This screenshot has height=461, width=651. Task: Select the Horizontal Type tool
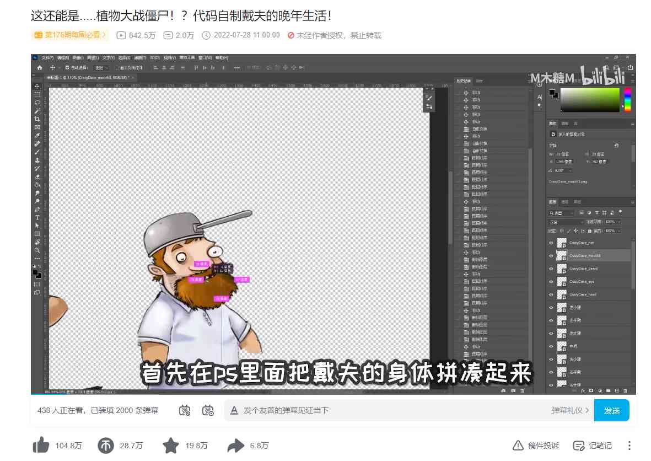coord(37,218)
